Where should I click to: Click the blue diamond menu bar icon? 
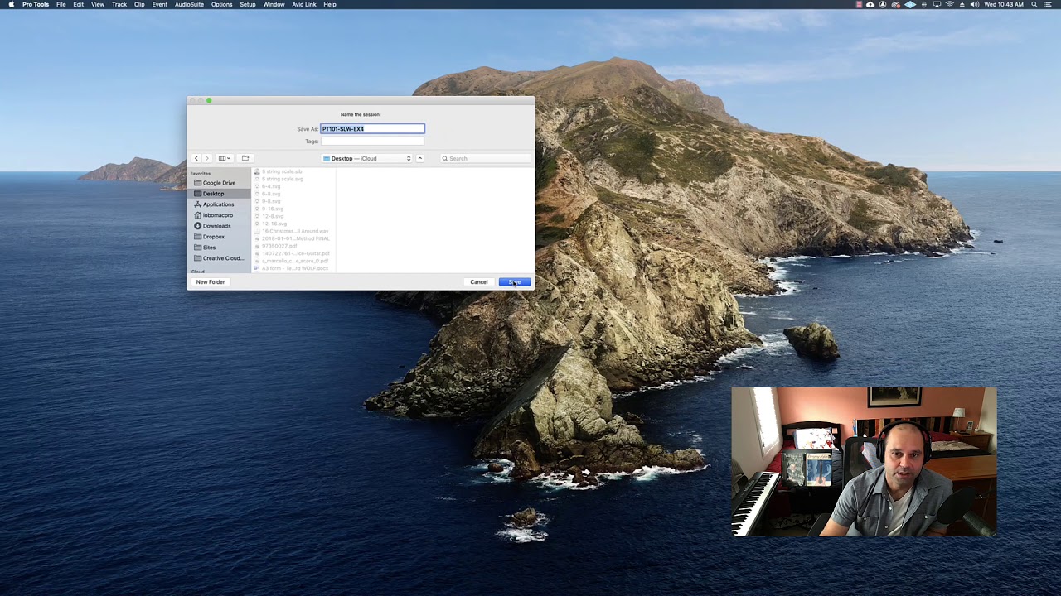tap(910, 4)
